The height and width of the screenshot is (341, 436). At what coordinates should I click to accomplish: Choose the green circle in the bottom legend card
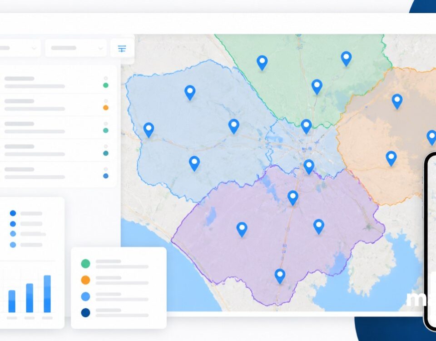click(x=85, y=263)
